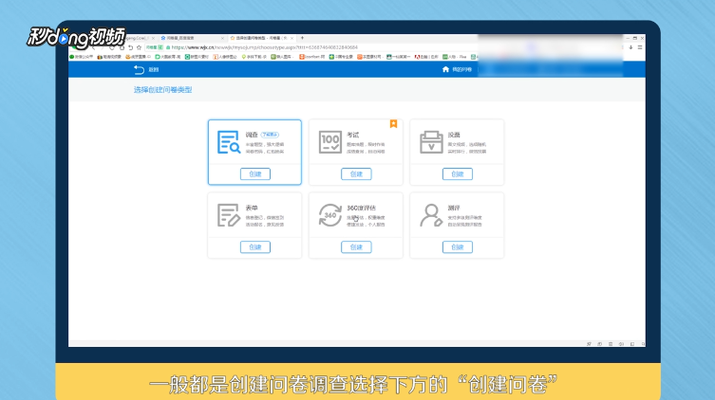Click the 表单 card title text
This screenshot has height=400, width=715.
[252, 208]
